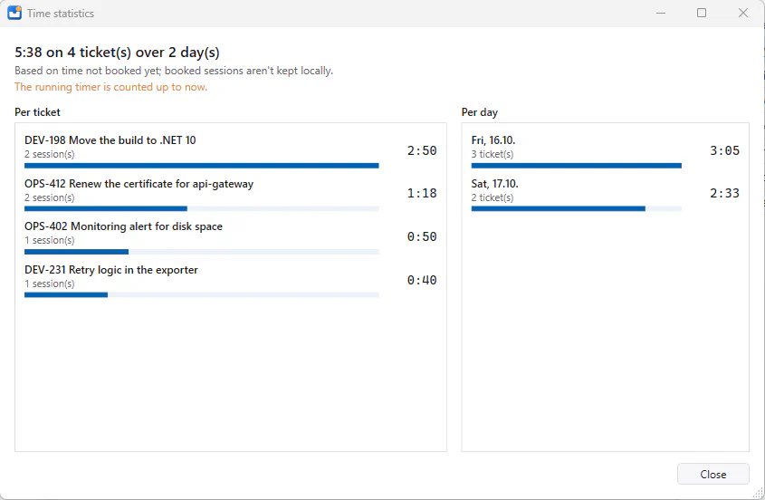The image size is (765, 500).
Task: Click the 1 session(s) label under DEV-231
Action: point(49,284)
